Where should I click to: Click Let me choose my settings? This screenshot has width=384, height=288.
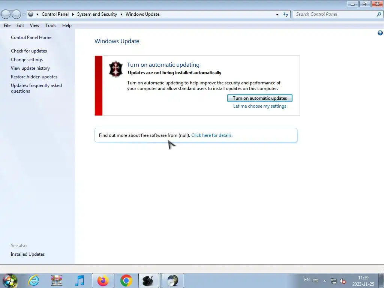(259, 106)
